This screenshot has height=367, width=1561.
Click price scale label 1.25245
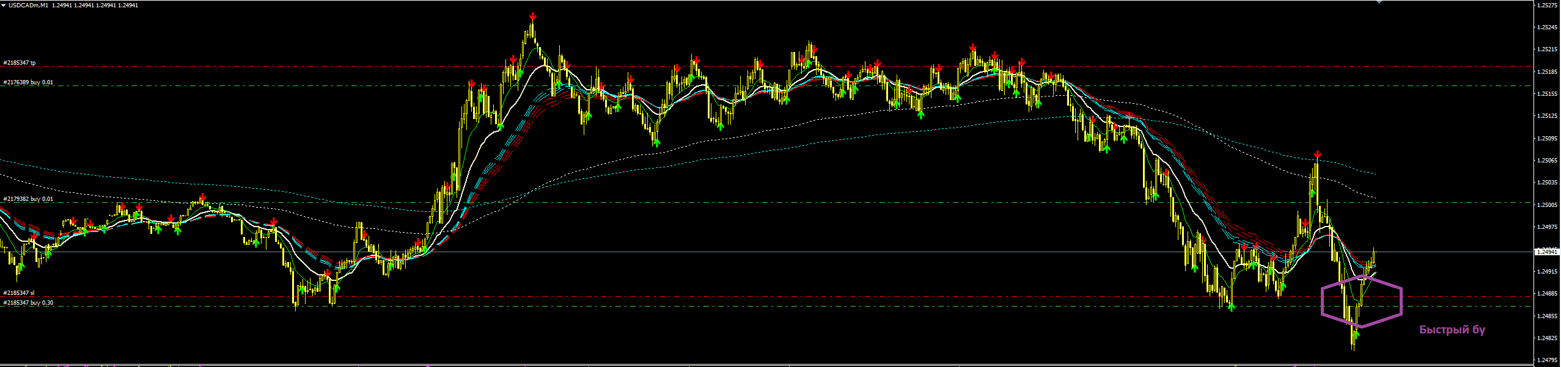[1547, 27]
